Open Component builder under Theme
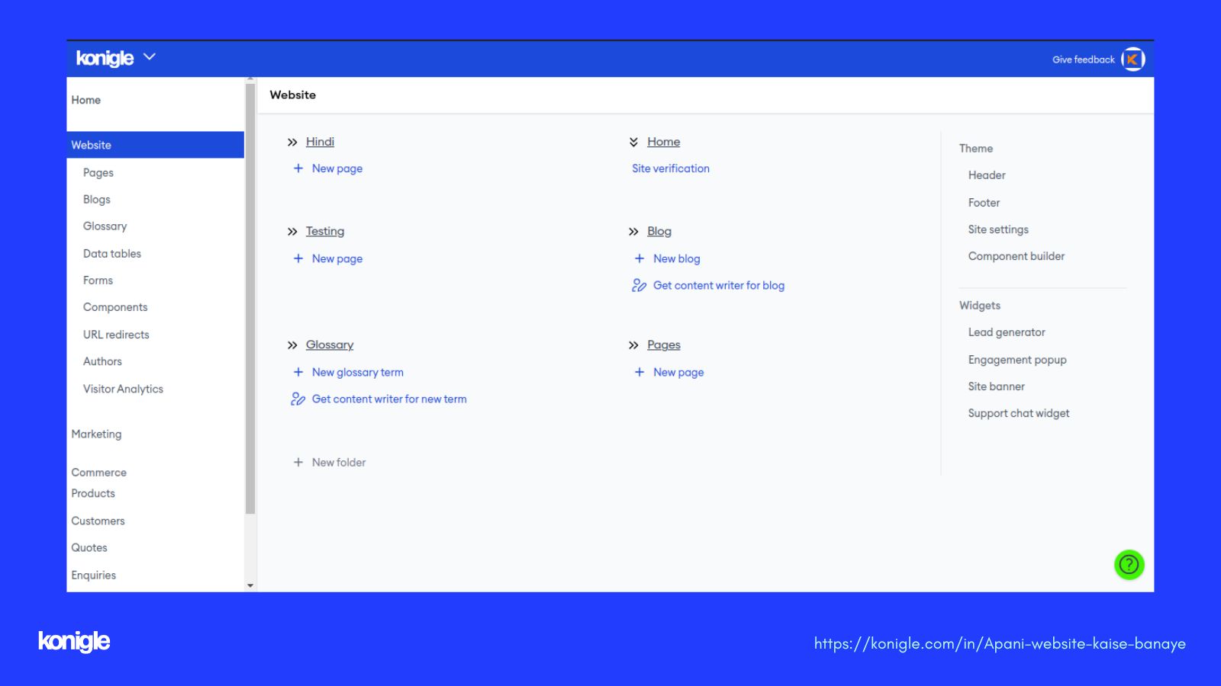Image resolution: width=1221 pixels, height=686 pixels. tap(1016, 256)
